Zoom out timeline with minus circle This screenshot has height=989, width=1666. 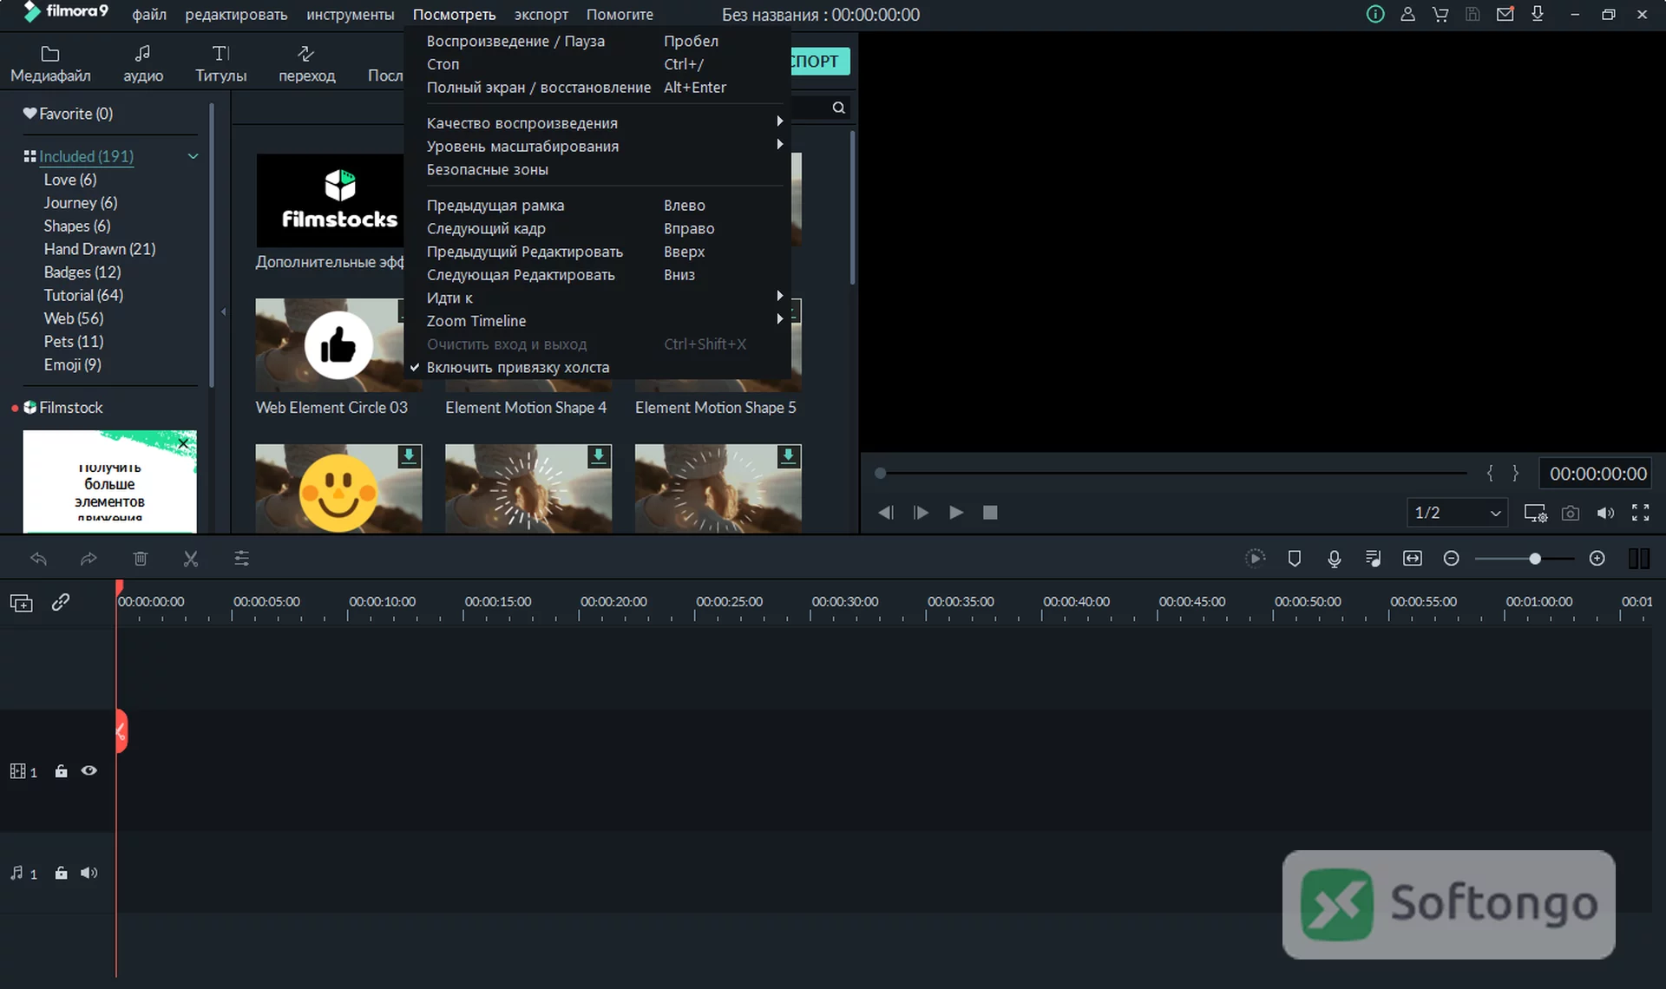click(1451, 559)
